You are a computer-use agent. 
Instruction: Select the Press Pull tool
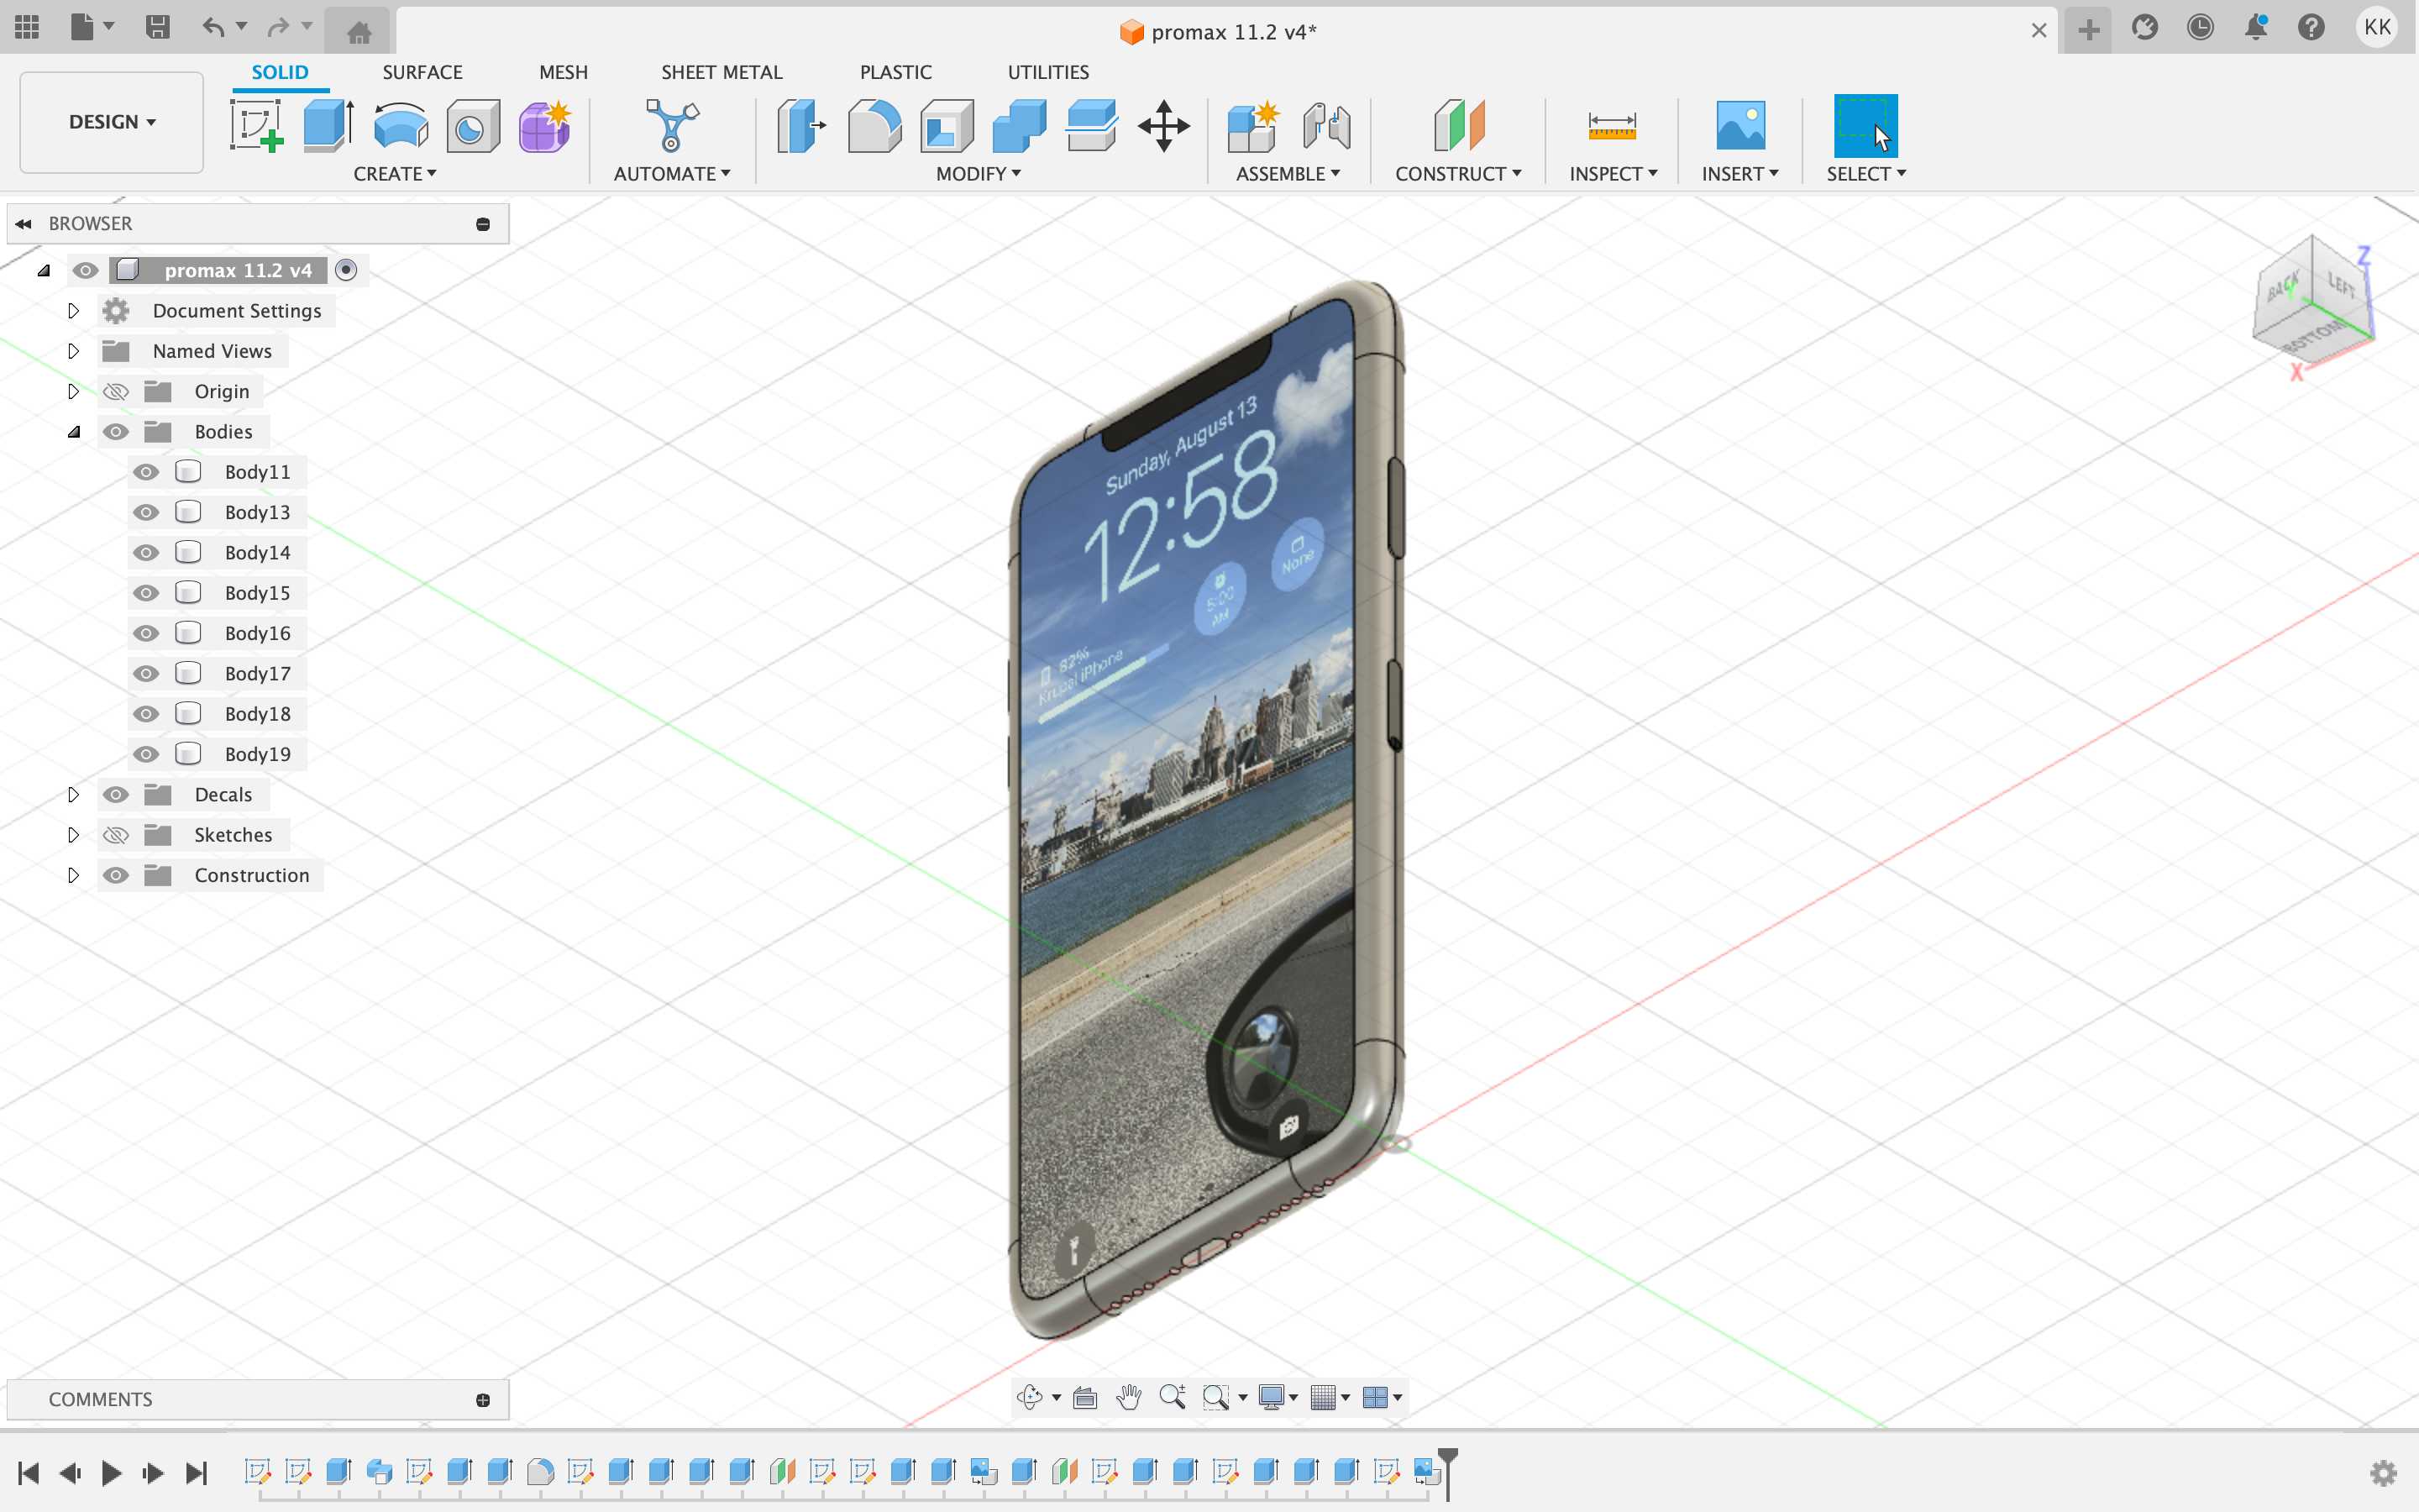801,125
